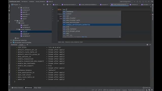Select aws_acmpca_certificate_authority completion entry
The image size is (162, 91).
tap(92, 25)
